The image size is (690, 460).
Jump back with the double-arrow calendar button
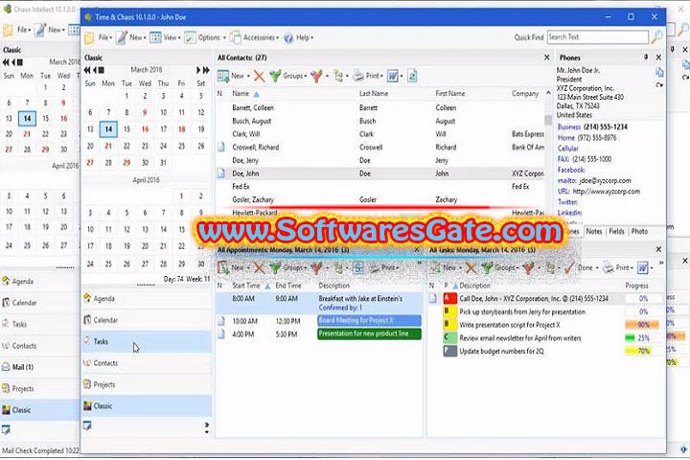[87, 70]
